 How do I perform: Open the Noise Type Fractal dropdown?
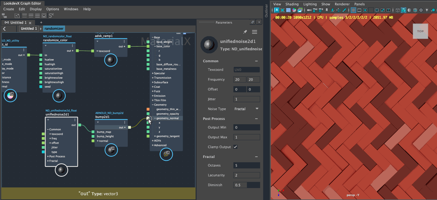click(x=247, y=109)
